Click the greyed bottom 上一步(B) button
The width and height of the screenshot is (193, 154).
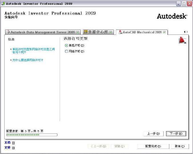point(98,146)
